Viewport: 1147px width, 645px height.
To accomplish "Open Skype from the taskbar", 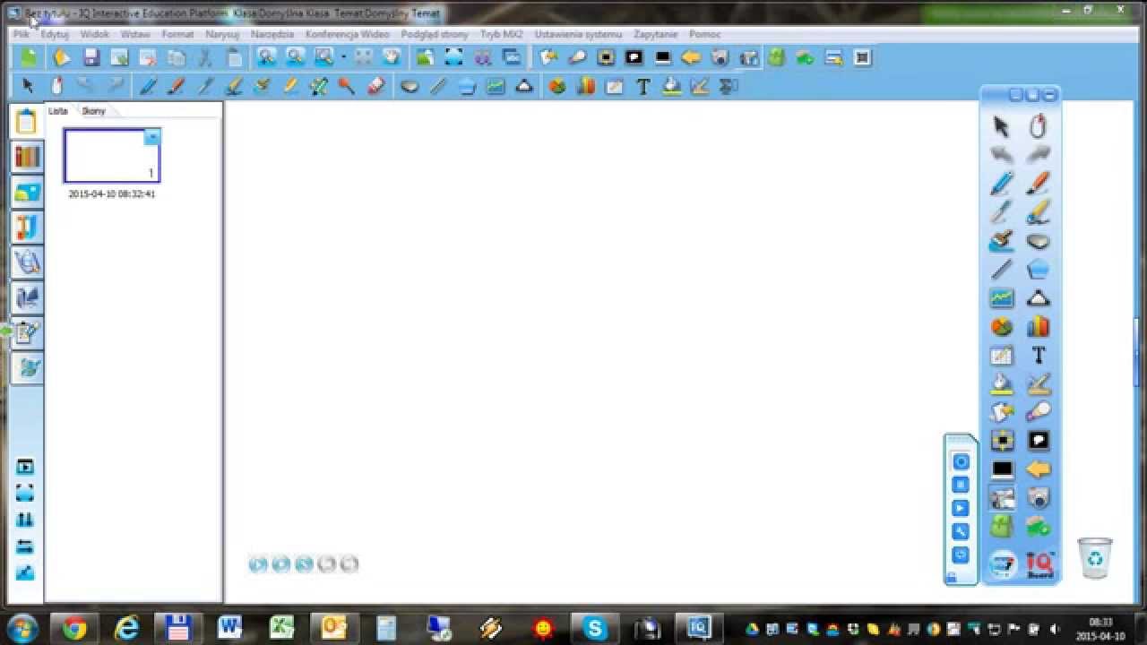I will pos(595,629).
